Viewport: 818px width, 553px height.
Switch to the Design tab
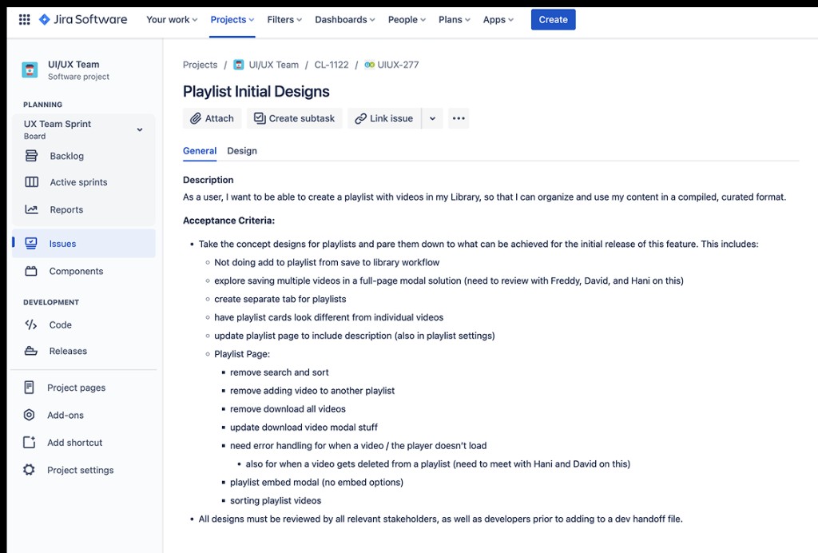pos(242,150)
